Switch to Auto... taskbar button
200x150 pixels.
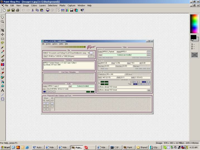point(38,147)
